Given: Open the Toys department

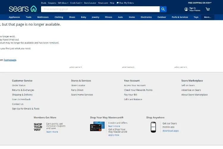Looking at the screenshot, I should coord(196,17).
